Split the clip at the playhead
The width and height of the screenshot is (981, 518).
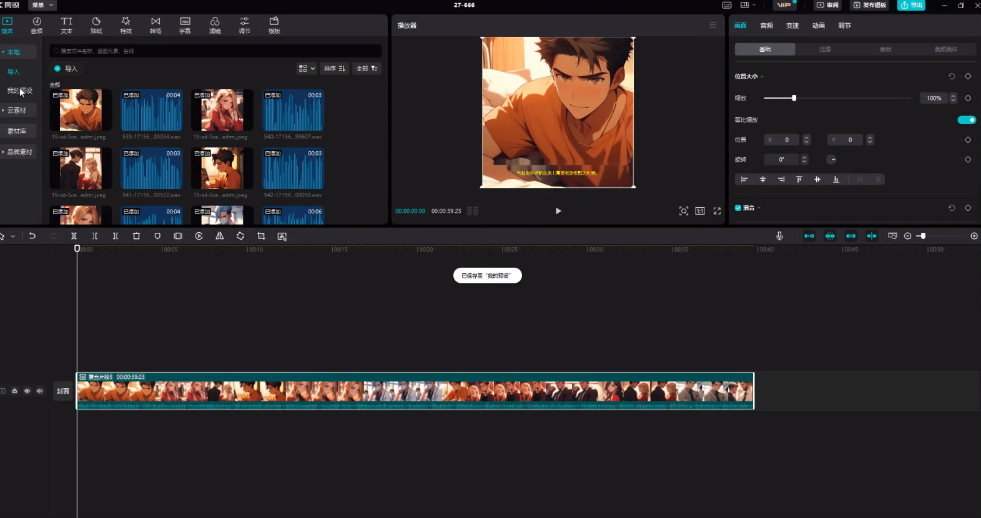tap(74, 236)
